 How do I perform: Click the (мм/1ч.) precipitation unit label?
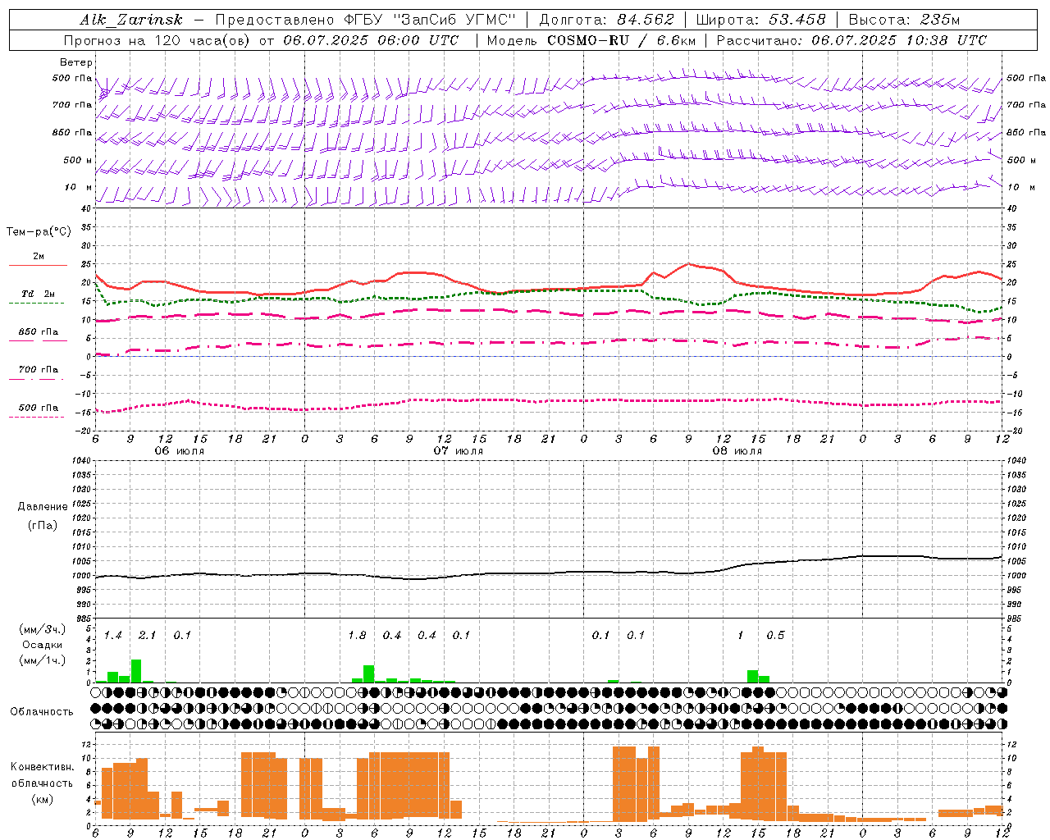click(42, 660)
